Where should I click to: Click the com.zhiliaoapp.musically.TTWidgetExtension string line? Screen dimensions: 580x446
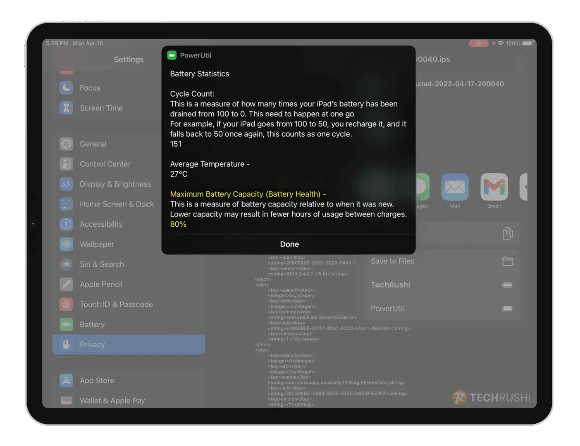pyautogui.click(x=336, y=382)
